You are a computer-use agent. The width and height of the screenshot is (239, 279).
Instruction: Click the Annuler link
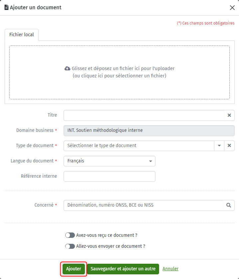[170, 269]
